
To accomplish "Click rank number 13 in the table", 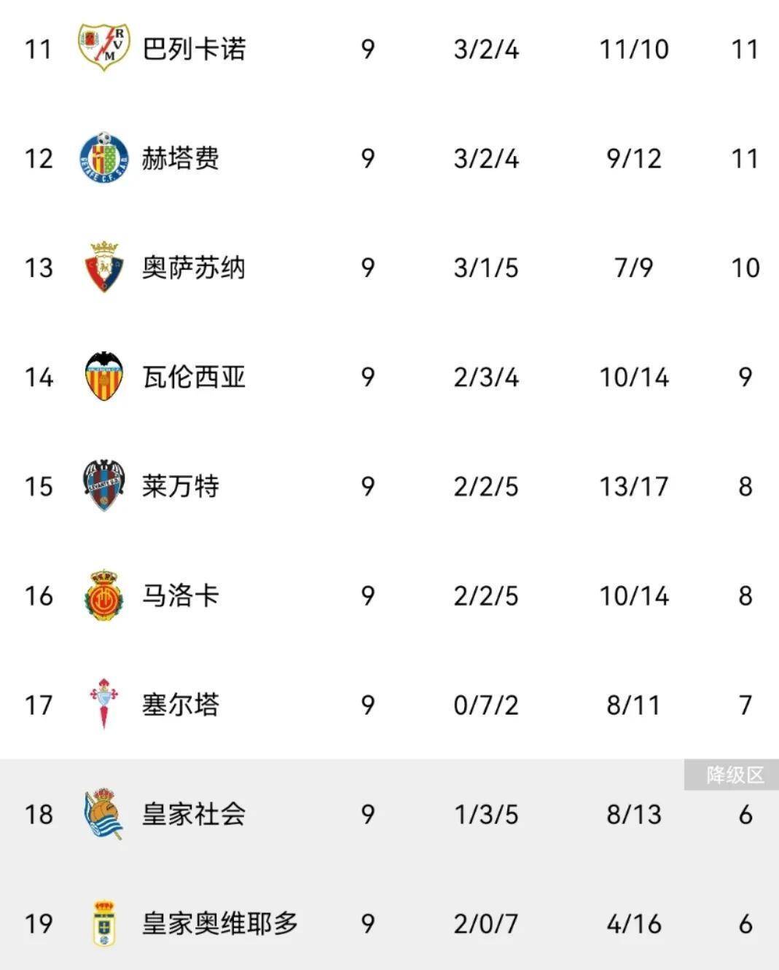I will coord(39,267).
